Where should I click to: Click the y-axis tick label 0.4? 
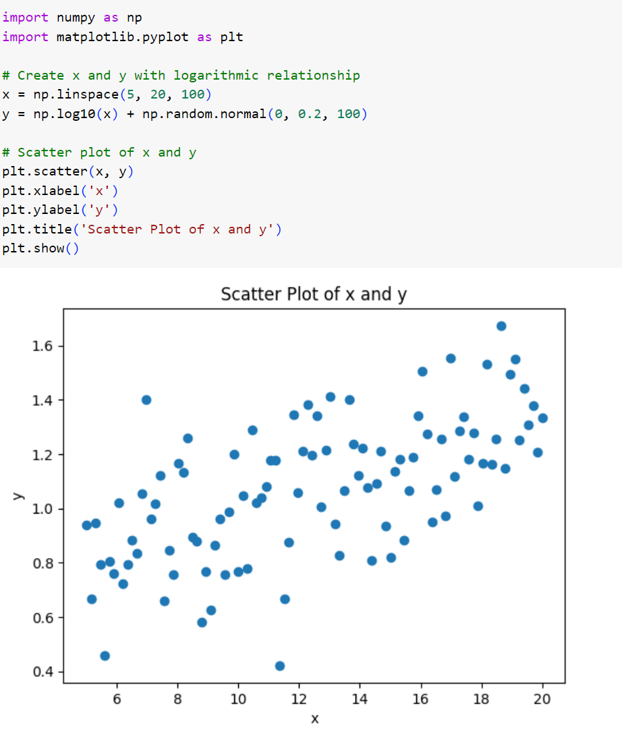pos(43,672)
